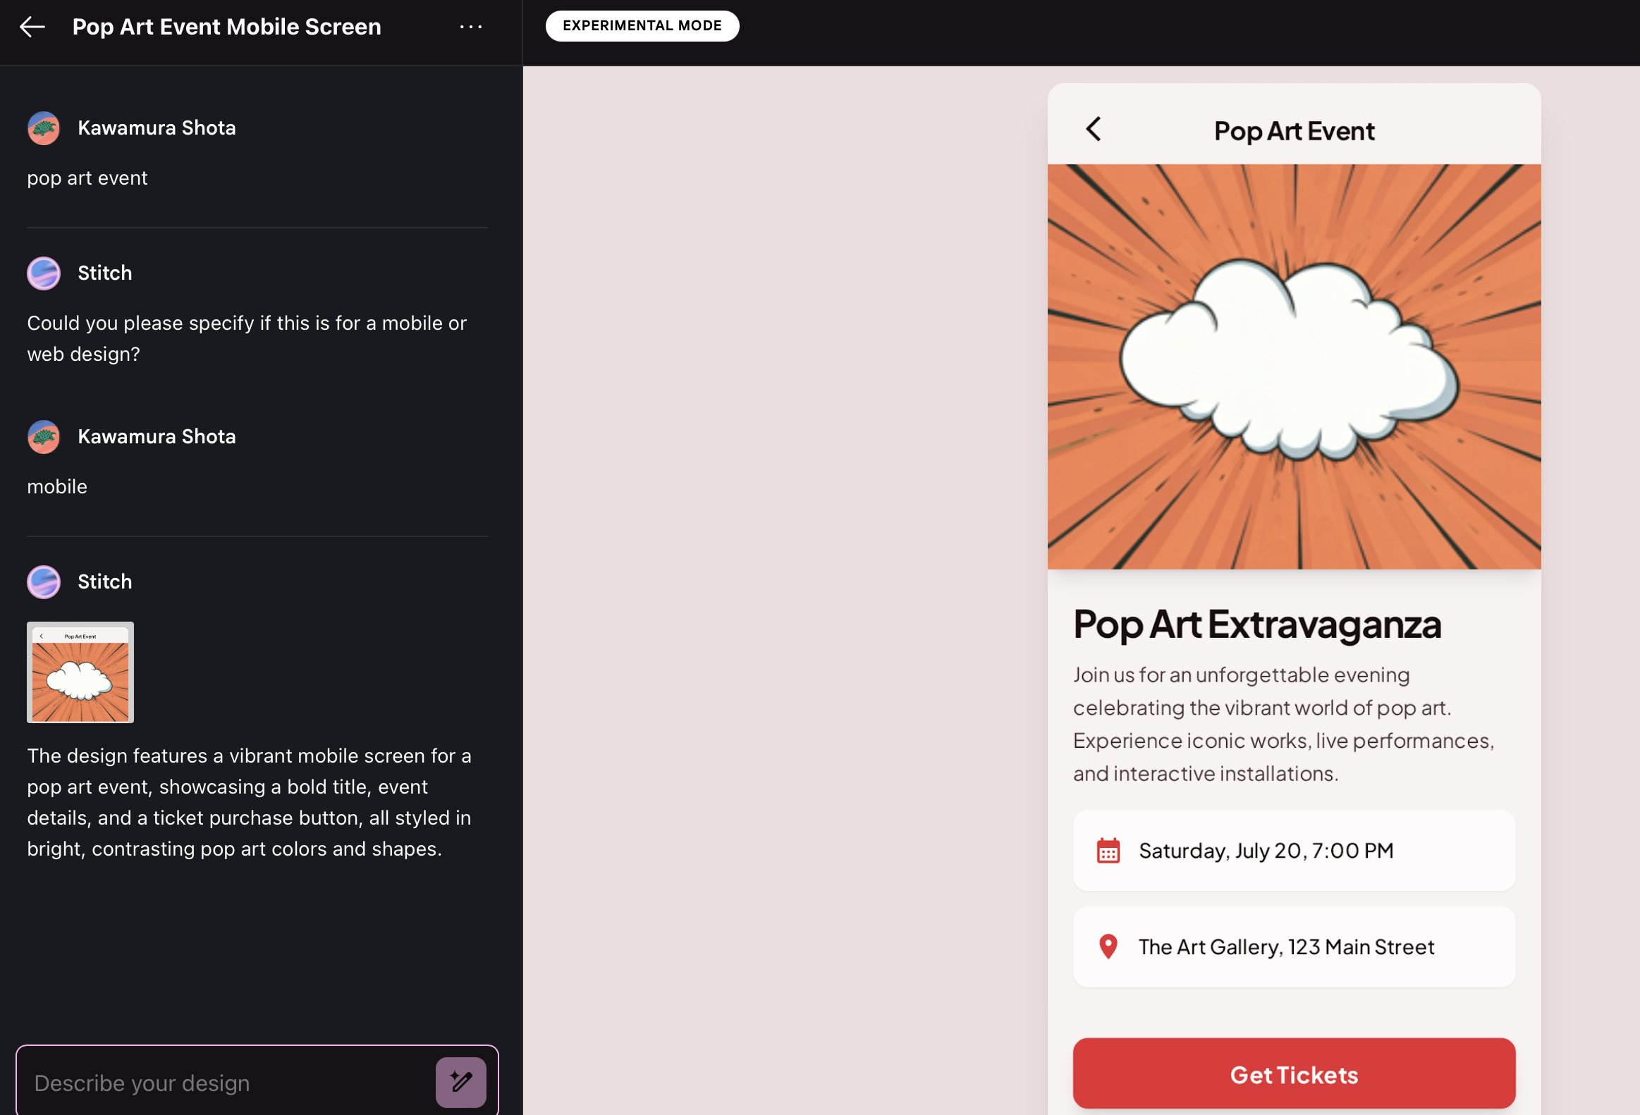Open the design thumbnail in the chat panel
This screenshot has height=1115, width=1640.
[80, 672]
